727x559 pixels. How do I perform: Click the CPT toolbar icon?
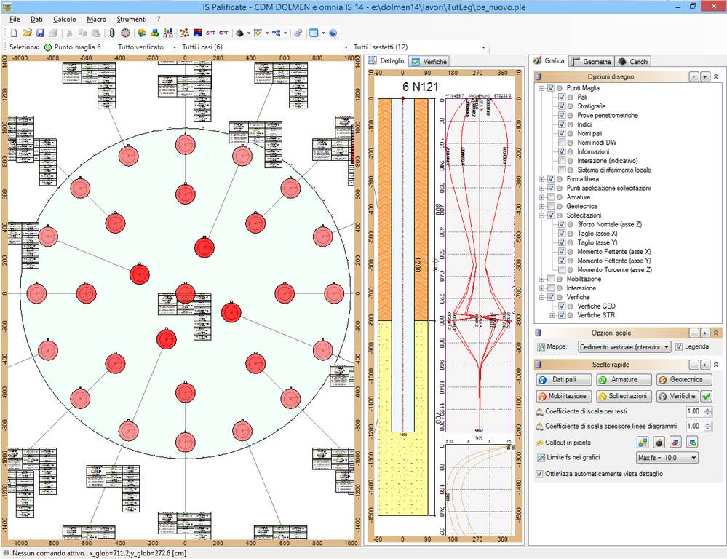(223, 33)
